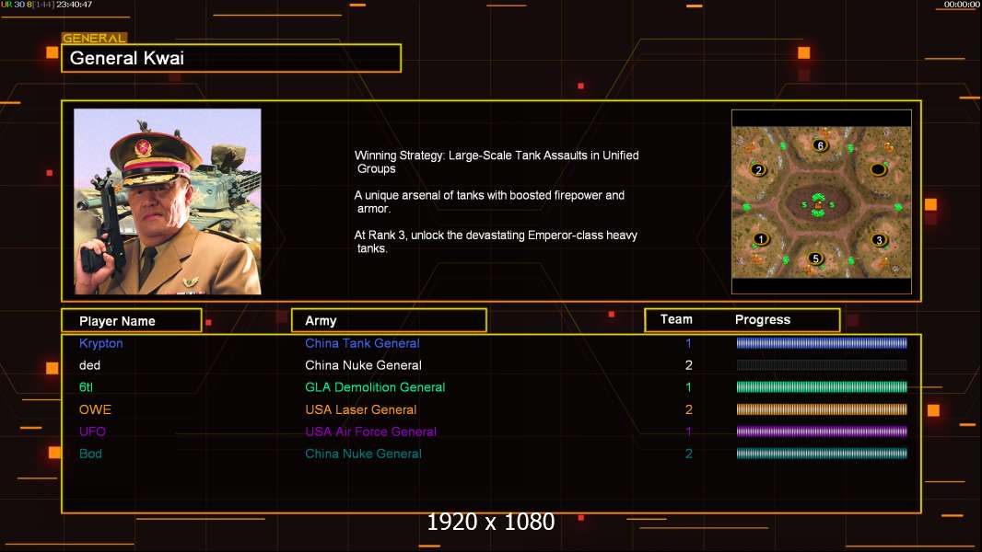
Task: Click start position marker 6 on the map
Action: pyautogui.click(x=821, y=145)
